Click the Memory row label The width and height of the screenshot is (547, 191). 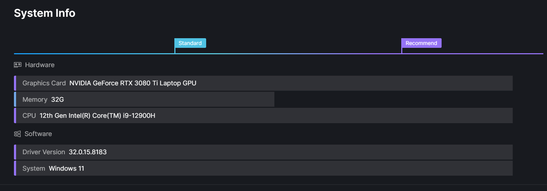click(x=35, y=100)
